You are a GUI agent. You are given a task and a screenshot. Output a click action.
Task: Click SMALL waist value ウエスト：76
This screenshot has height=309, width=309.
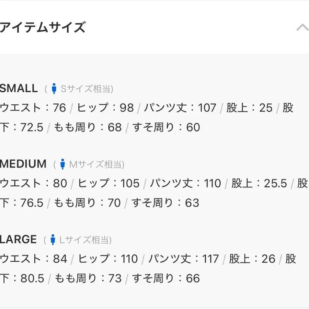[33, 108]
